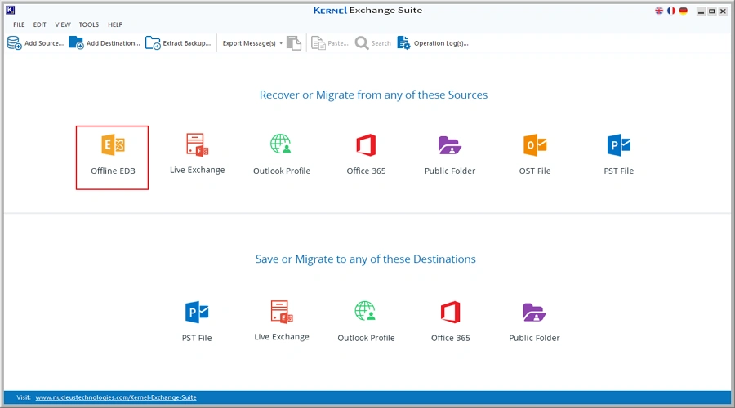Switch language to French flag

tap(671, 11)
